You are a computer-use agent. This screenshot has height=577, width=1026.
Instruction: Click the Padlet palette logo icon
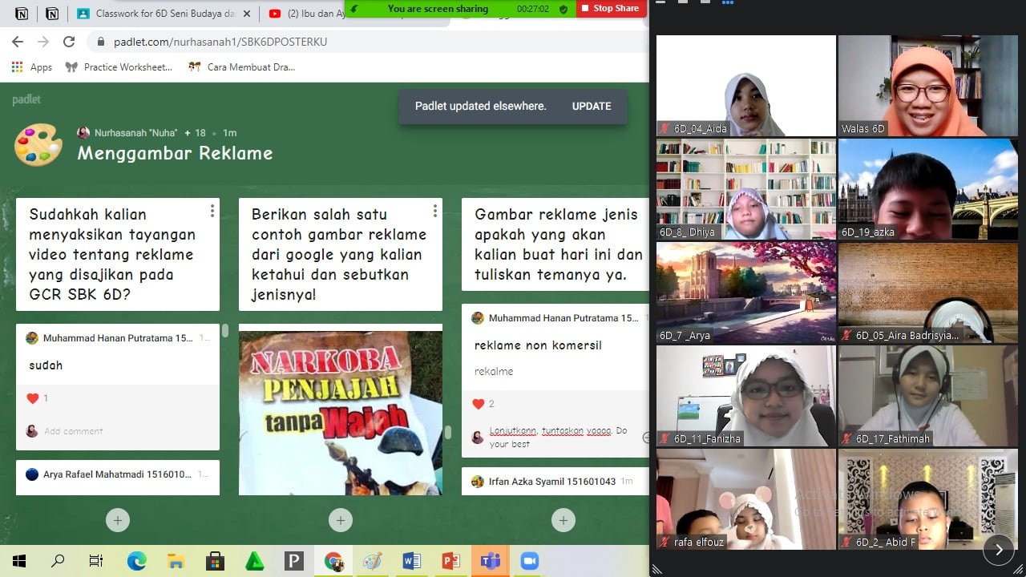(38, 146)
